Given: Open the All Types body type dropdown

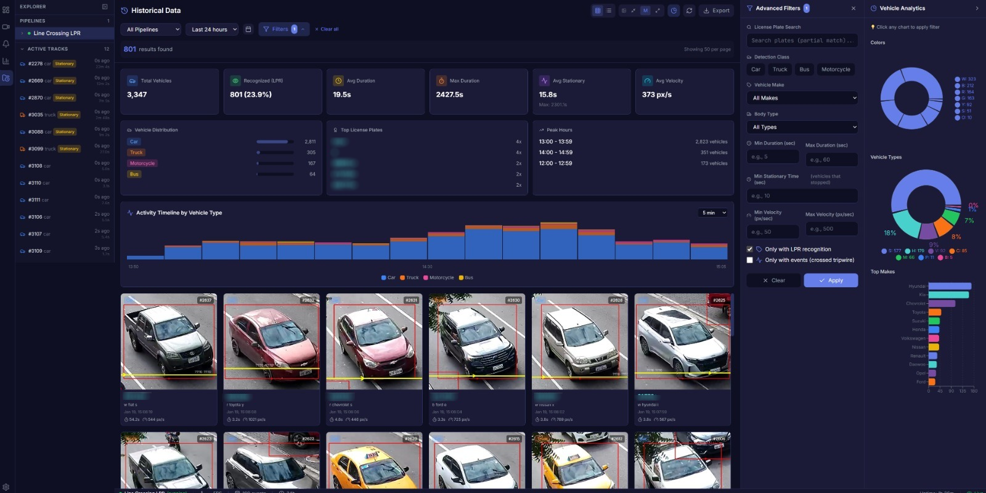Looking at the screenshot, I should (802, 127).
